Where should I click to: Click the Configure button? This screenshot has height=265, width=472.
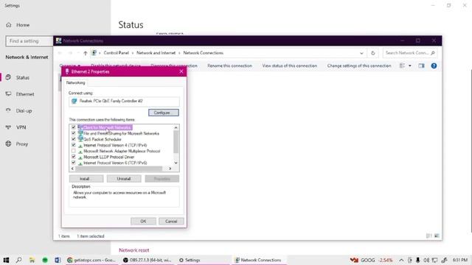[x=164, y=113]
